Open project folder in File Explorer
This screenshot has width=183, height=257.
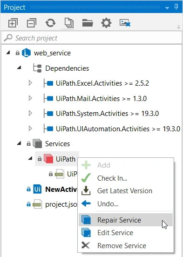pos(88,23)
